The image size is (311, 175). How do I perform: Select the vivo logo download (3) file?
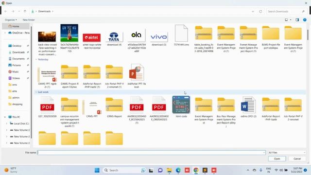(159, 37)
